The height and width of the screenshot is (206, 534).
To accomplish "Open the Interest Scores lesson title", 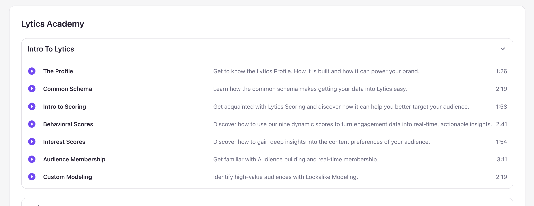I will pyautogui.click(x=64, y=142).
